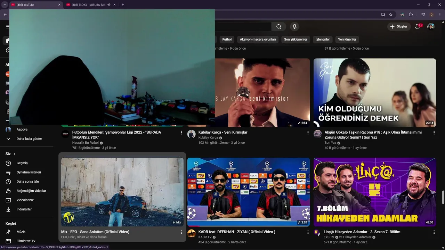The width and height of the screenshot is (445, 250).
Task: Open the Hastalık Bu Futbol channel avatar
Action: pyautogui.click(x=65, y=134)
